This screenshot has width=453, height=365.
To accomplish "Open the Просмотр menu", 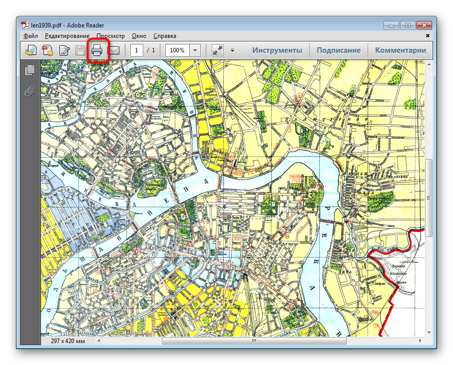I will coord(110,36).
